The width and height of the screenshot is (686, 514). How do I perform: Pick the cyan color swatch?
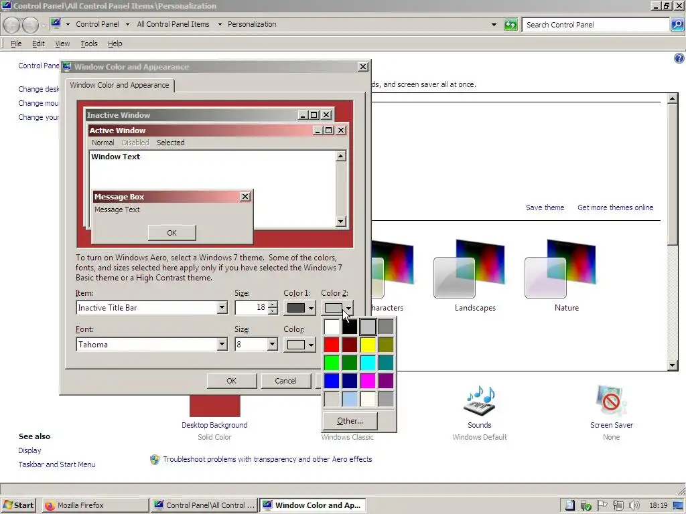(x=368, y=363)
